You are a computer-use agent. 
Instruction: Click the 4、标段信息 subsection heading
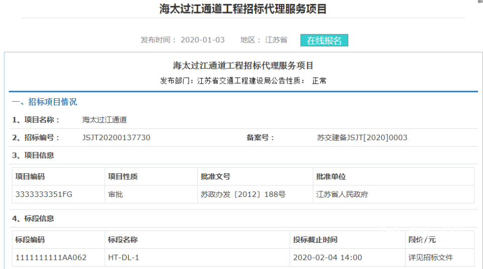point(33,219)
